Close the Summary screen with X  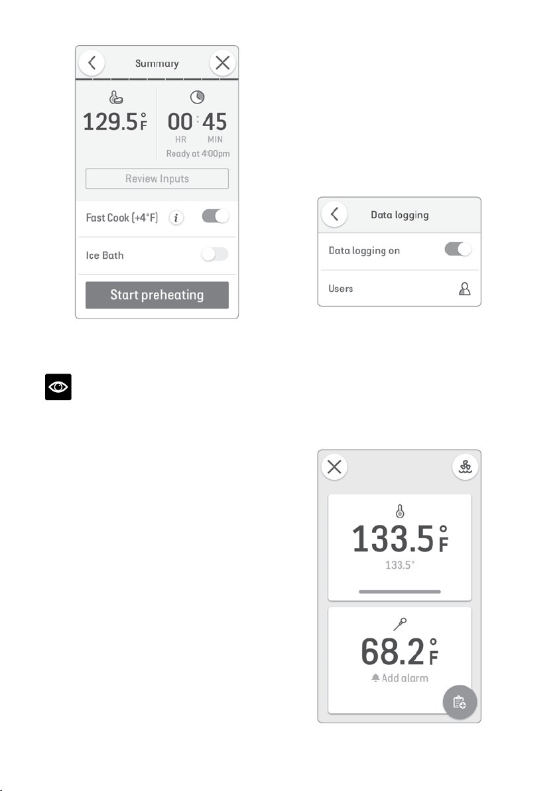point(222,63)
